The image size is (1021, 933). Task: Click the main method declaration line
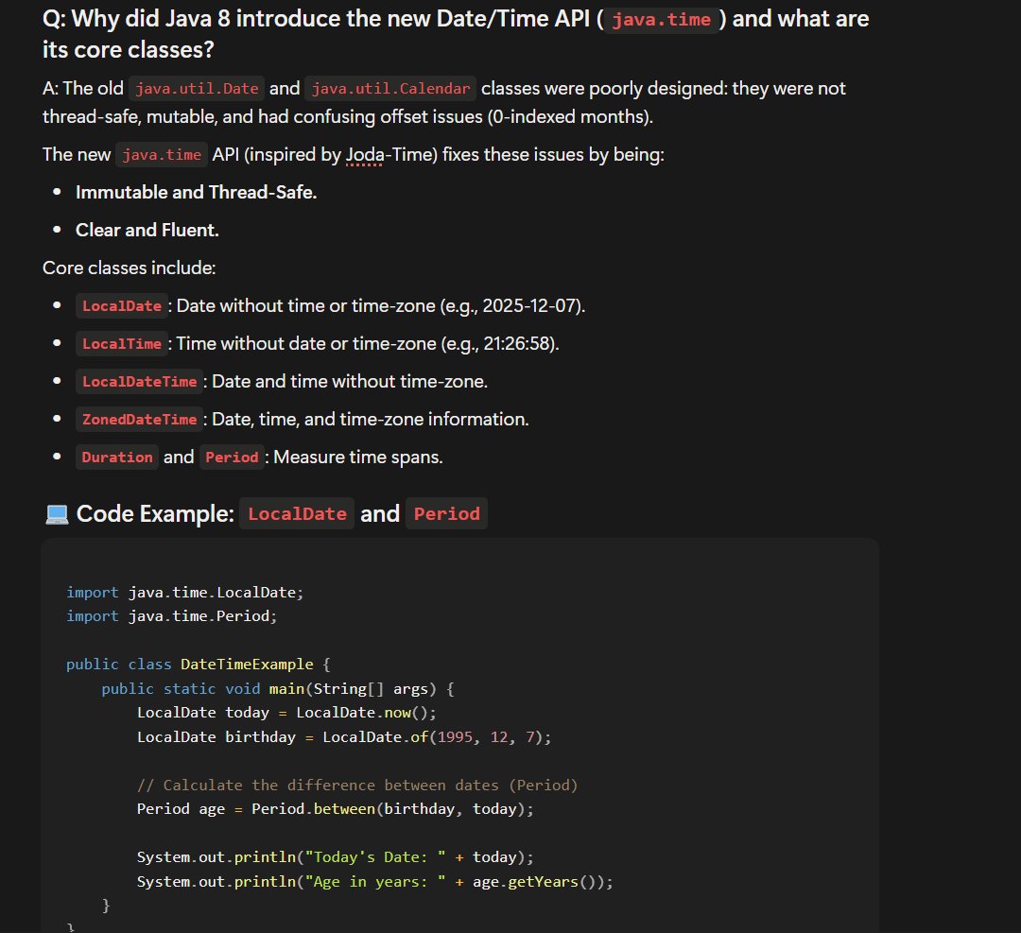(277, 689)
